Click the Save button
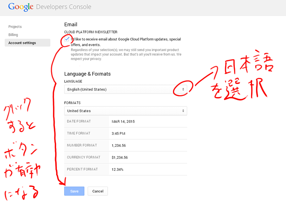286x212 pixels. (74, 191)
